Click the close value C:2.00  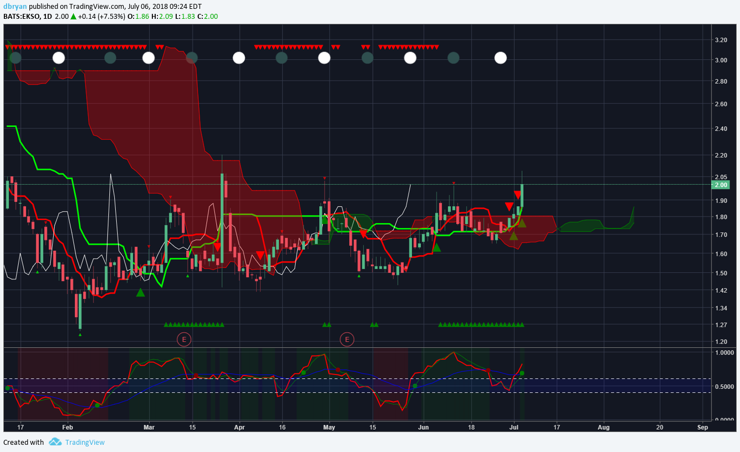click(207, 17)
